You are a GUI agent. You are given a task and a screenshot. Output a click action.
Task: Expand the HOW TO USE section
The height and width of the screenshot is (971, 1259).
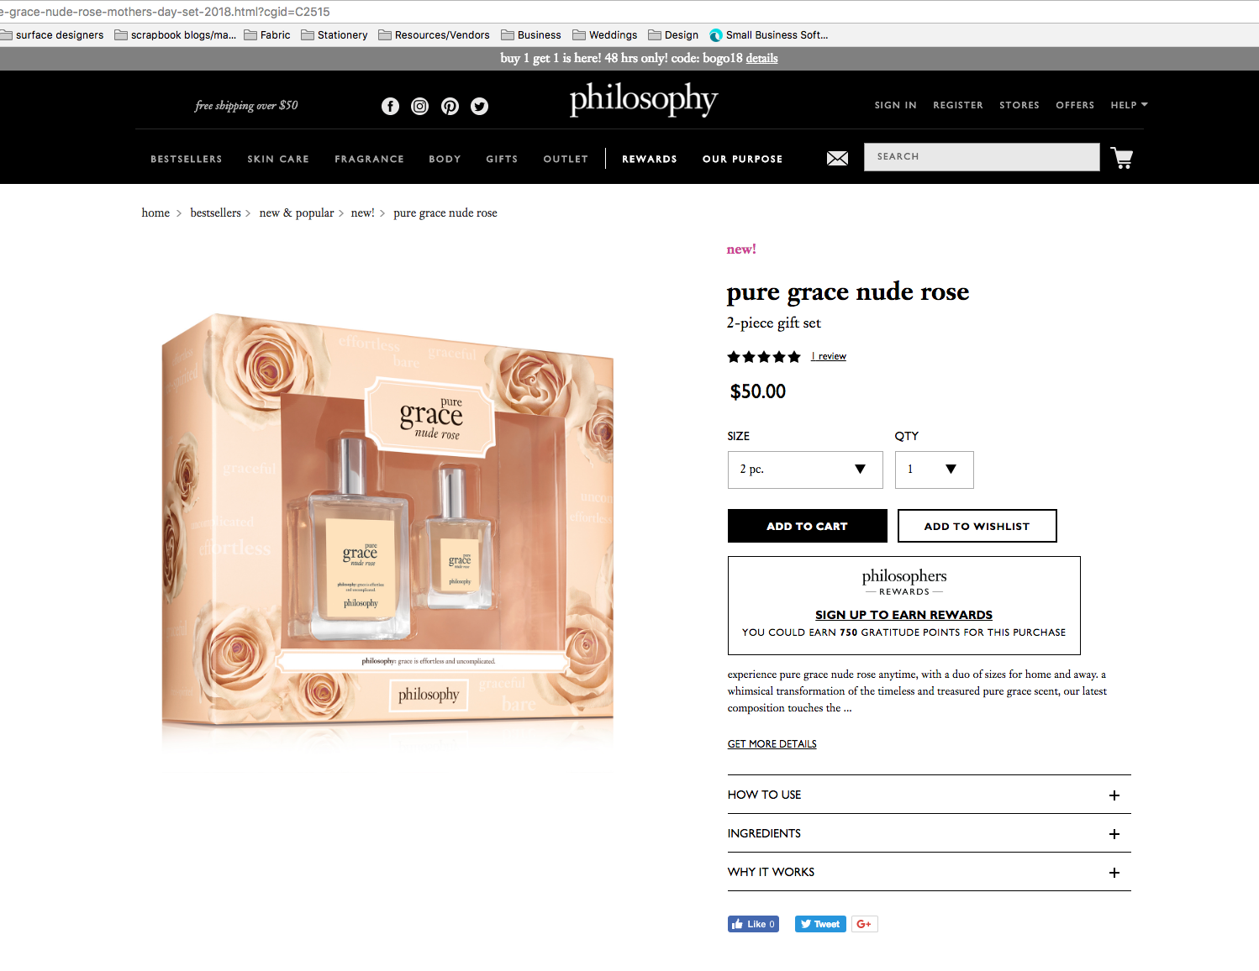930,795
